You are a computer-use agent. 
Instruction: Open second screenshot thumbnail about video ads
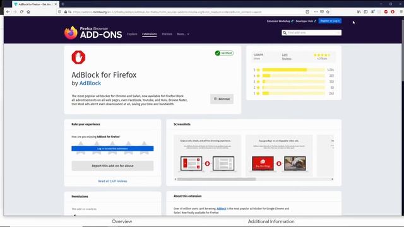[x=279, y=155]
